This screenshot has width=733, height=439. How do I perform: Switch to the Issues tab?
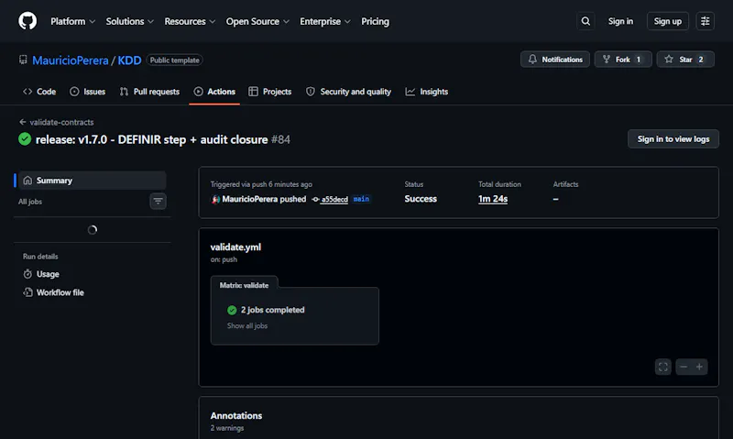87,92
